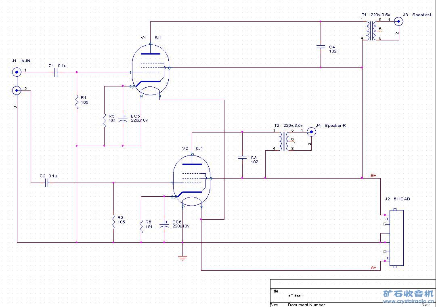The image size is (436, 307).
Task: Click the J4 Speaker-R connector symbol
Action: pyautogui.click(x=311, y=132)
